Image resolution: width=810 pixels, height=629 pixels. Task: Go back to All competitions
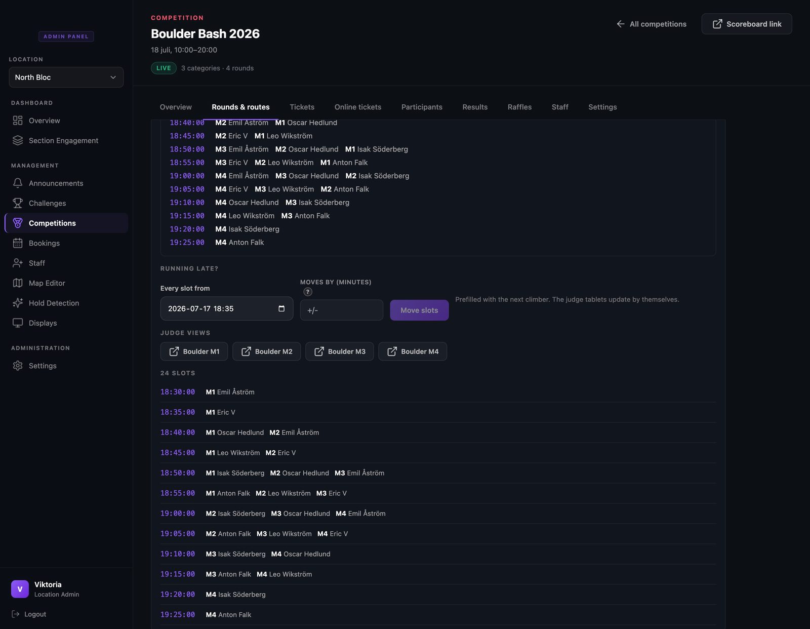pyautogui.click(x=652, y=24)
